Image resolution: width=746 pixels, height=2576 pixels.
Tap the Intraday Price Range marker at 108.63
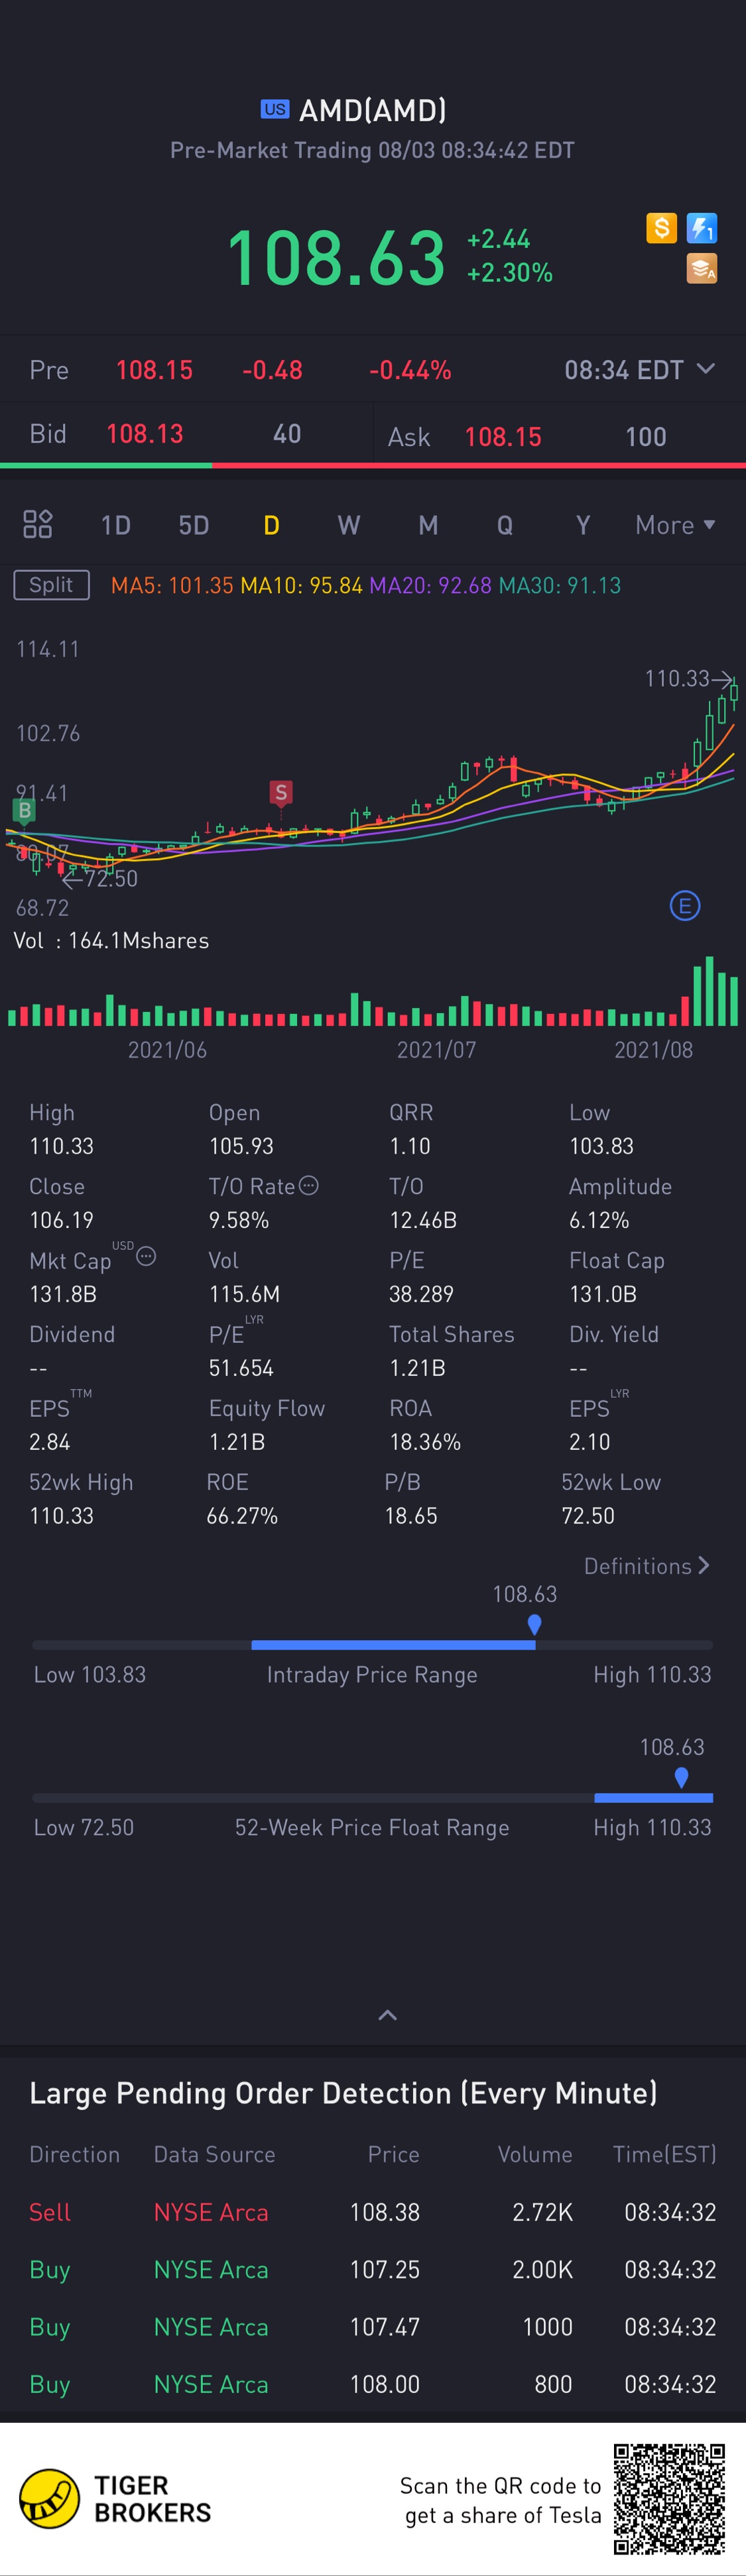(x=534, y=1624)
